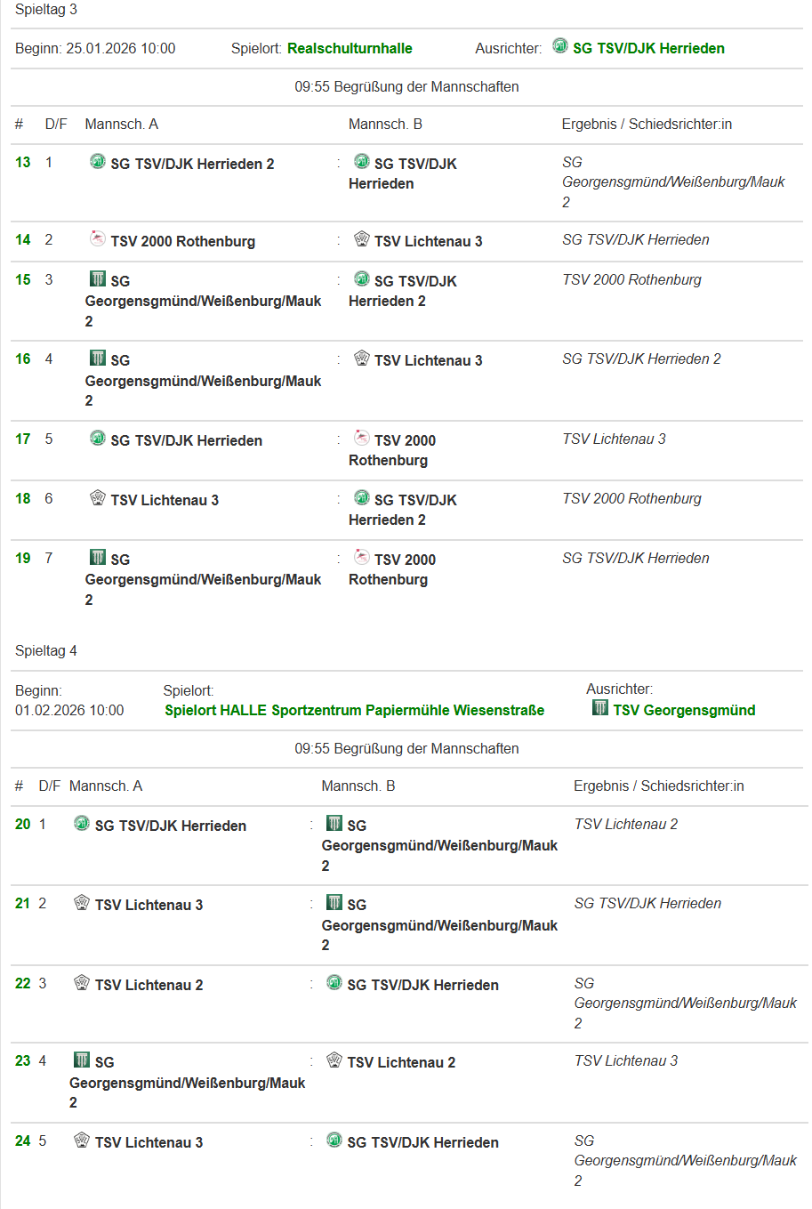This screenshot has height=1209, width=812.
Task: Open game number 20 details
Action: pyautogui.click(x=23, y=824)
